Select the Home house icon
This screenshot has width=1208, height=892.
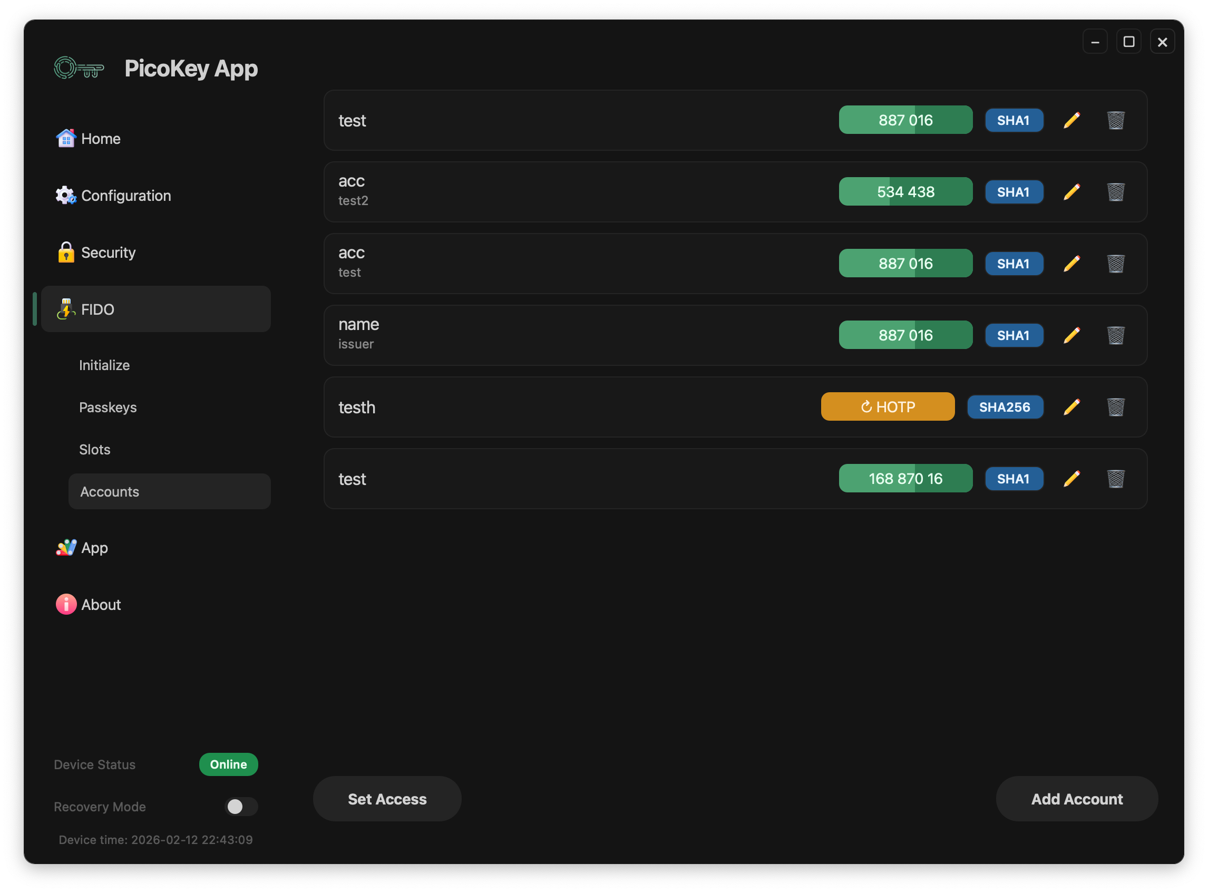(66, 138)
